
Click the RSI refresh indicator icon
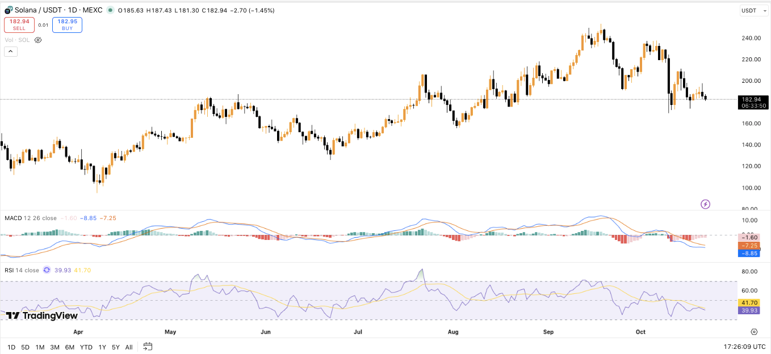point(47,271)
